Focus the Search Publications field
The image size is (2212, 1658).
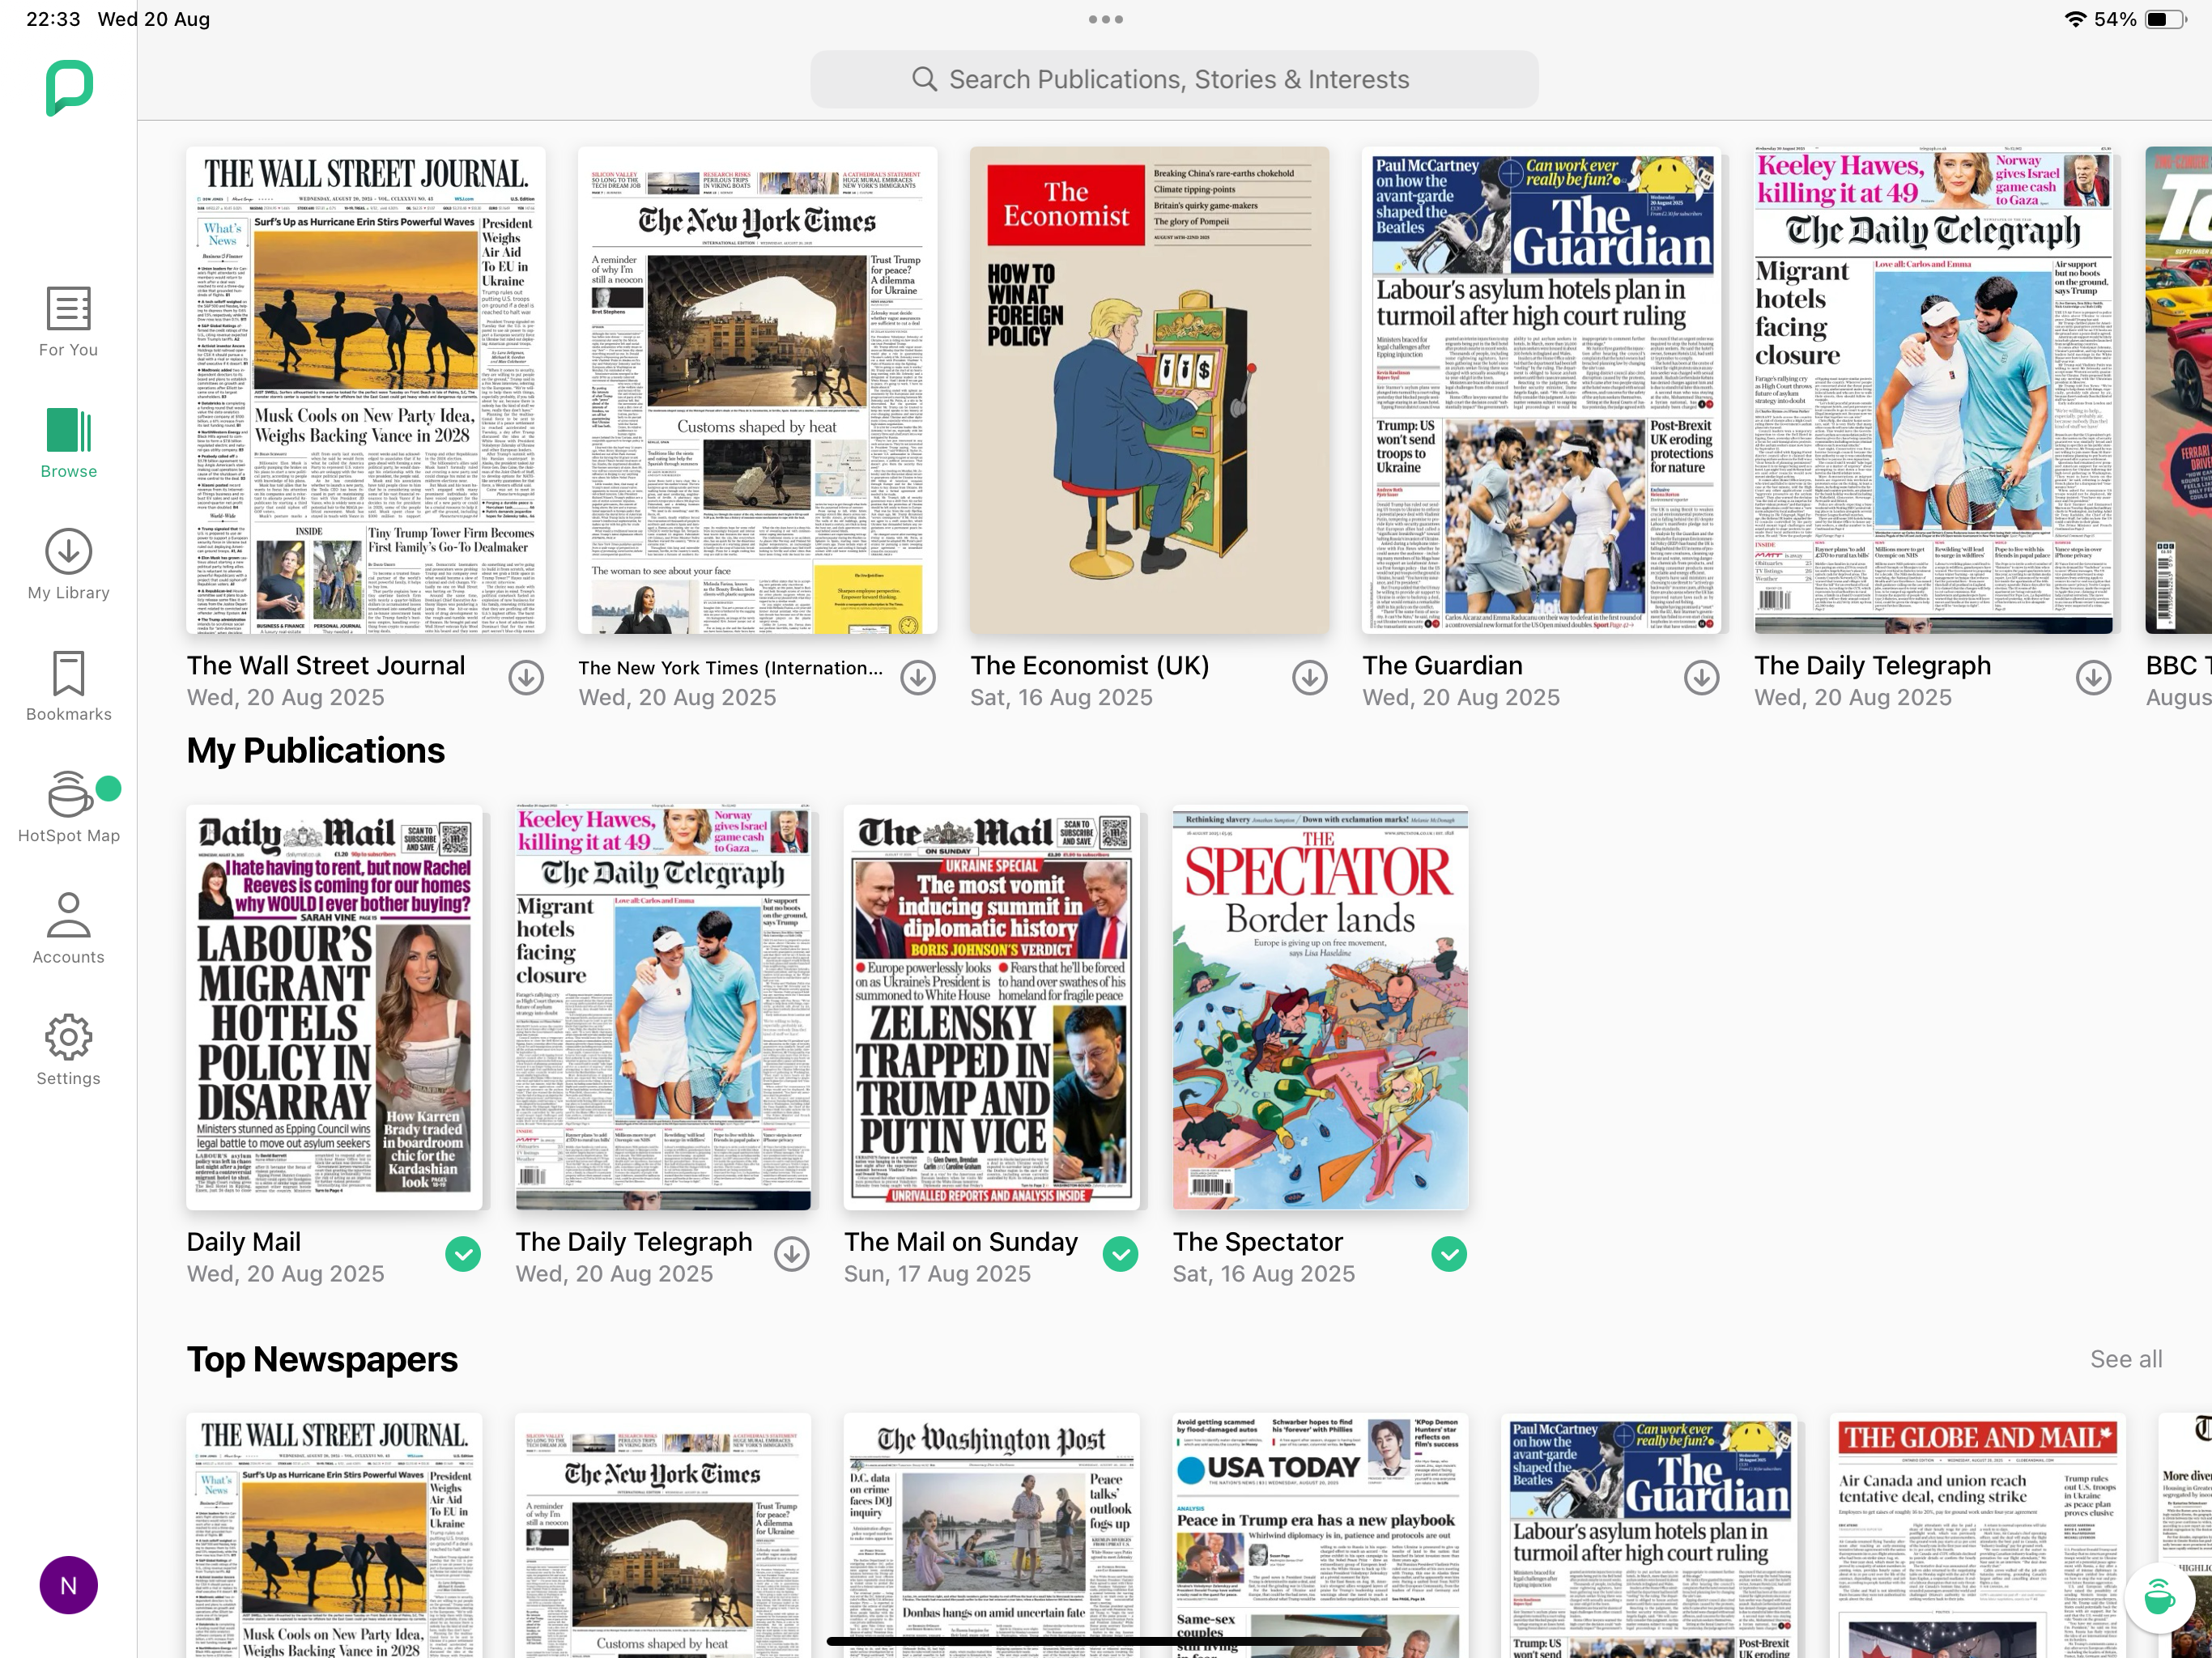click(x=1174, y=80)
